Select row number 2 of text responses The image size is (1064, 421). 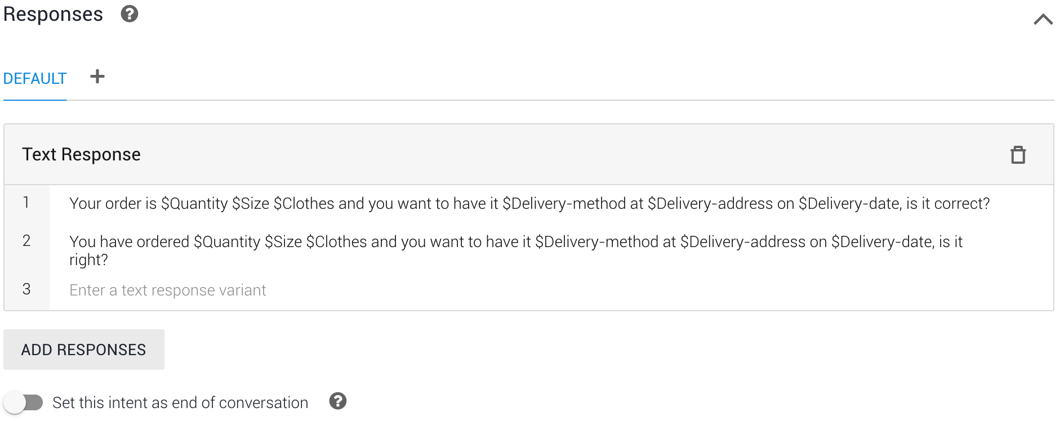tap(26, 240)
